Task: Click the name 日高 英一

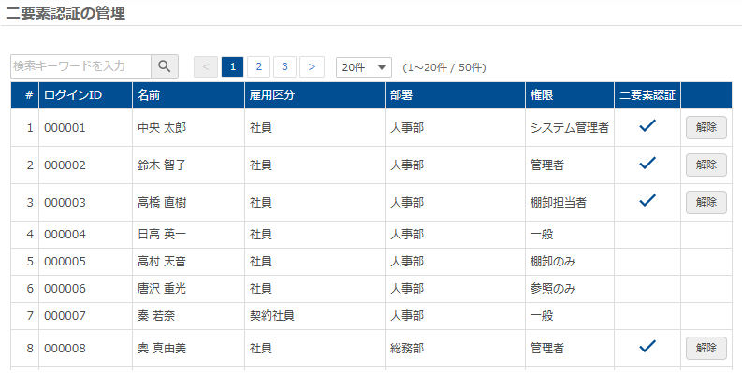Action: 162,235
